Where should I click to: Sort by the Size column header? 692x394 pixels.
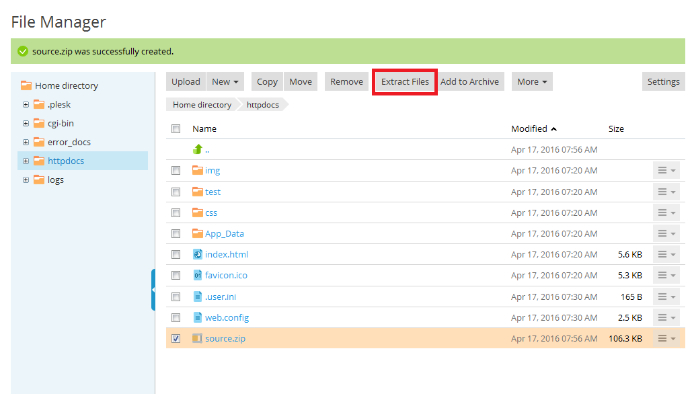point(616,128)
